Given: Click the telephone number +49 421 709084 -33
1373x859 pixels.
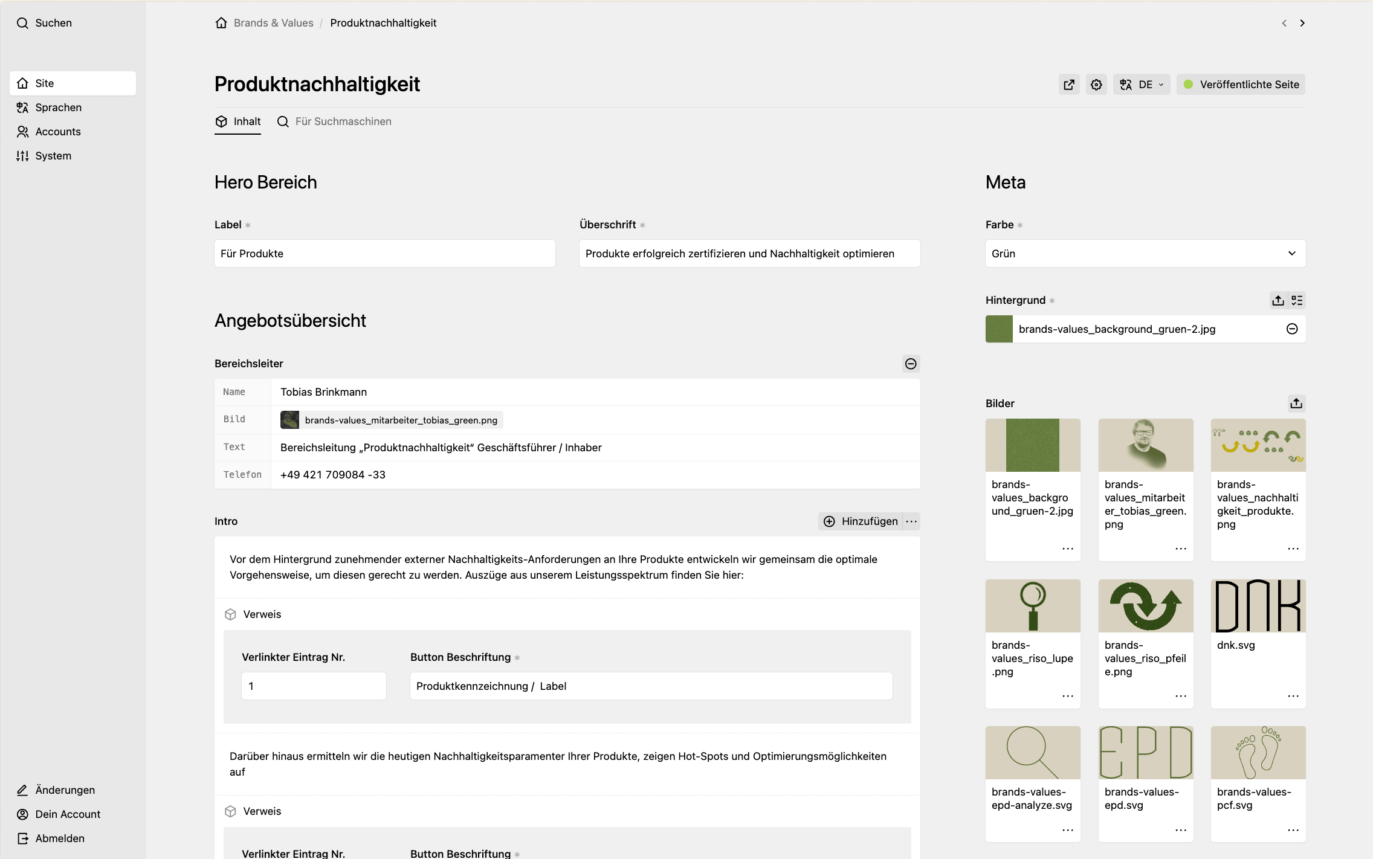Looking at the screenshot, I should tap(333, 475).
